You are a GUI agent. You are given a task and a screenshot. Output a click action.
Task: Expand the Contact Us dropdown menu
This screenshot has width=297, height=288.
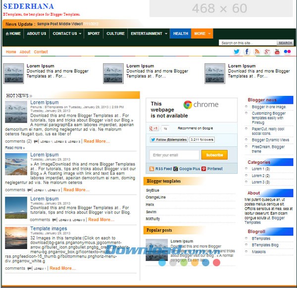pyautogui.click(x=67, y=34)
